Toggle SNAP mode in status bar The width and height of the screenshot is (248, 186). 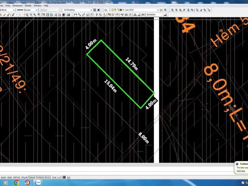click(x=3, y=177)
